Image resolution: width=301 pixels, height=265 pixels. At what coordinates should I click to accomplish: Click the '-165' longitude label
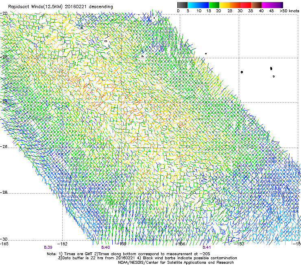click(x=4, y=244)
